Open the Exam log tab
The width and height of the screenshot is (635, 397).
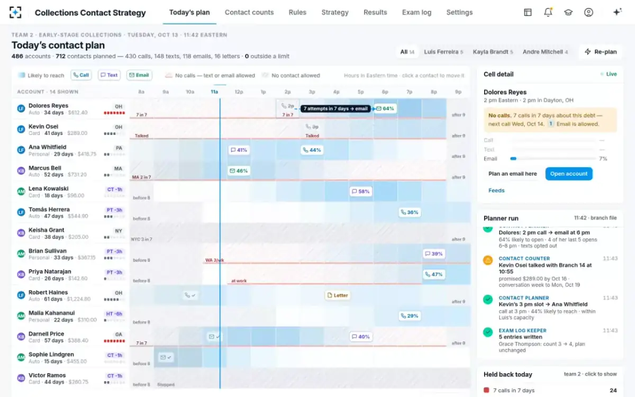click(x=416, y=12)
